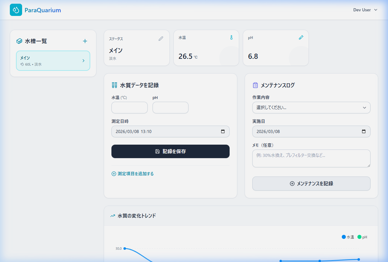Image resolution: width=388 pixels, height=262 pixels.
Task: Click the pencil icon on the pH card
Action: coord(301,37)
